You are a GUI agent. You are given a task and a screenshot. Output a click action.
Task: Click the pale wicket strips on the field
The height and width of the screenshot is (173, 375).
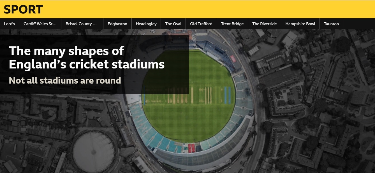click(x=208, y=95)
